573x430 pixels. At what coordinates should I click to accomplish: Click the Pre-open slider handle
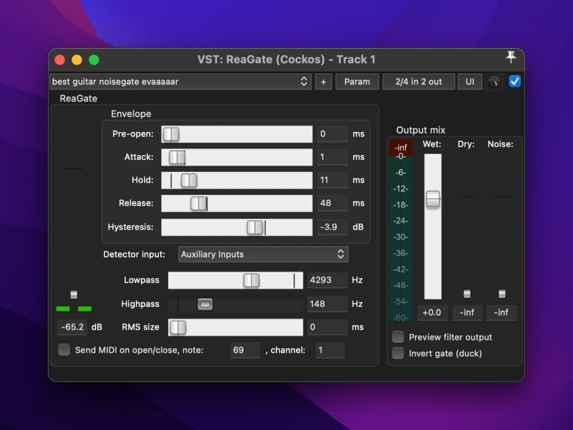coord(171,134)
